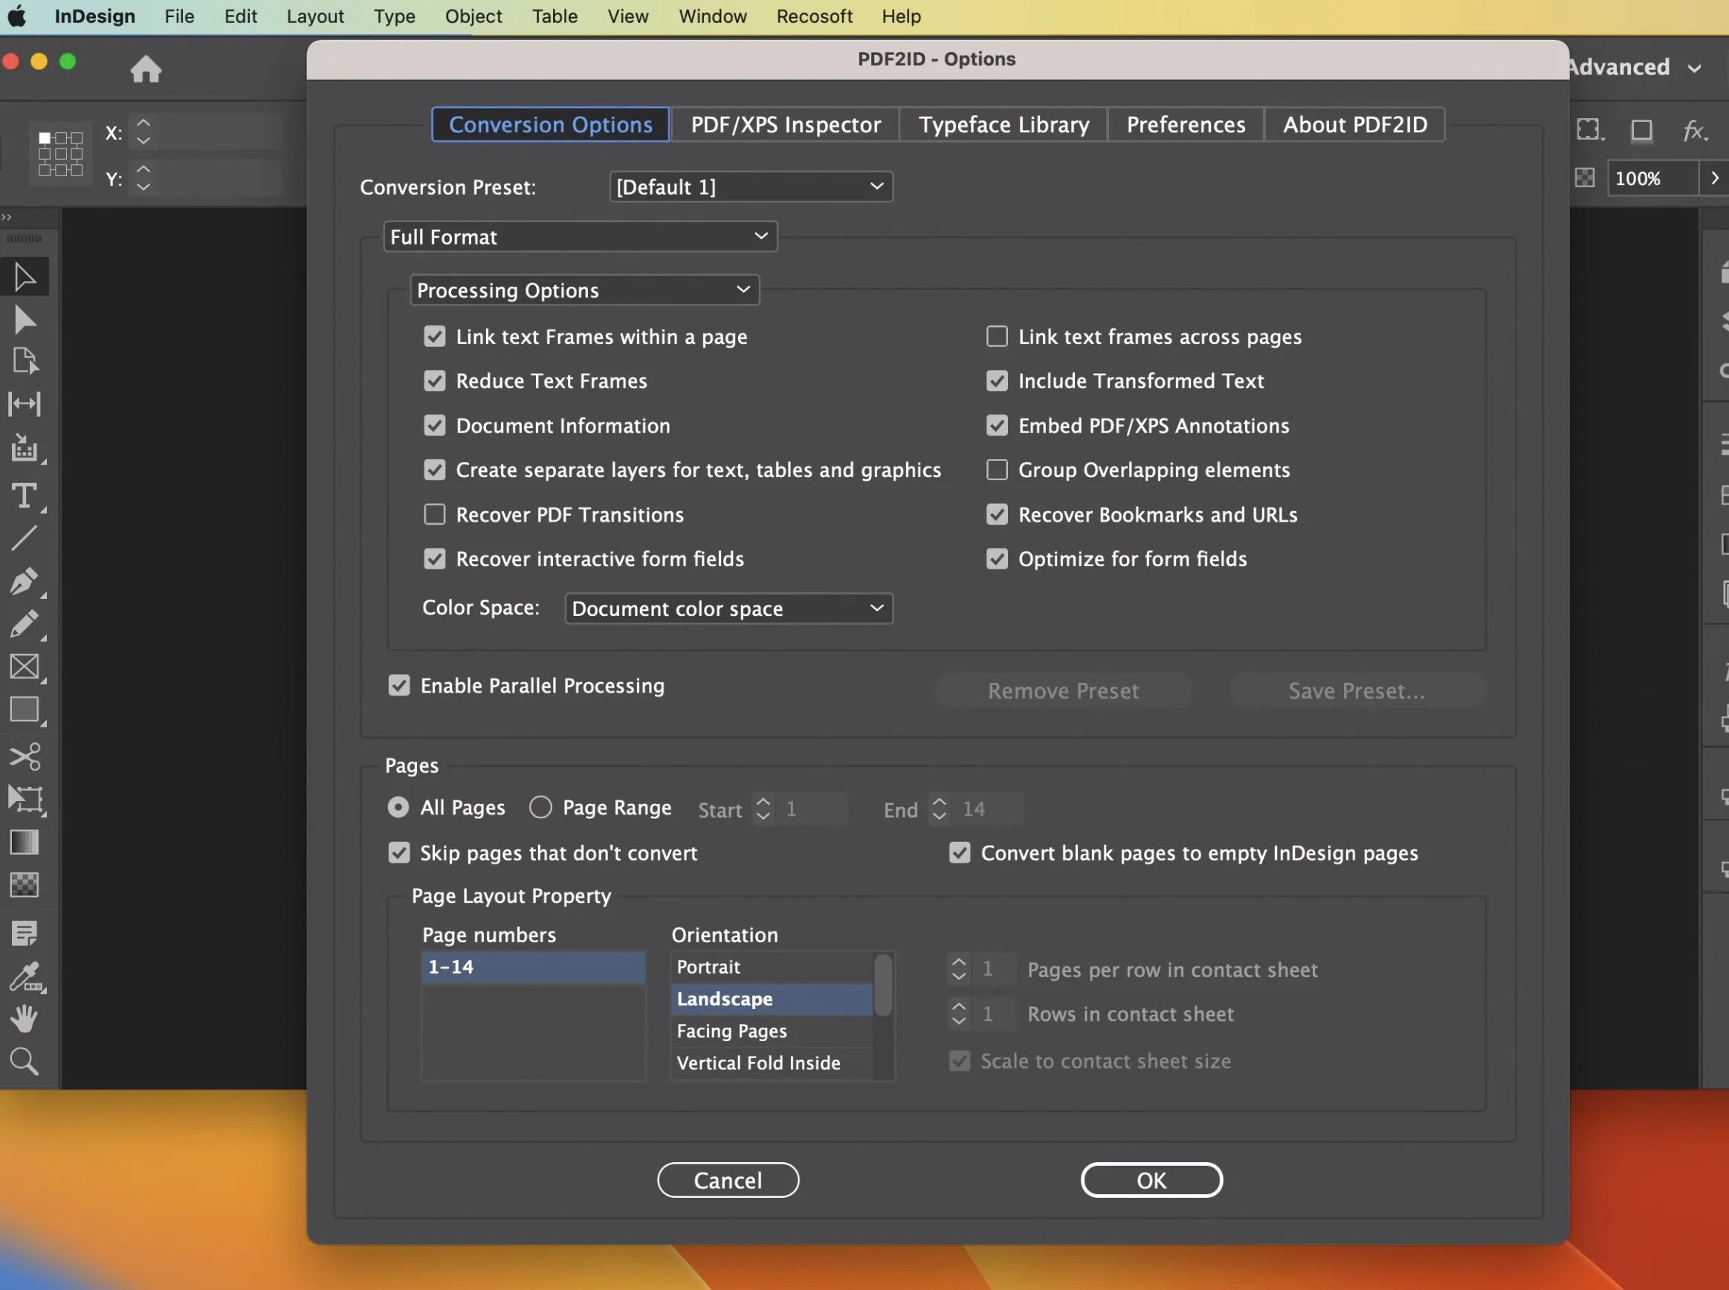This screenshot has width=1729, height=1290.
Task: Grab the Hand tool
Action: [26, 1017]
